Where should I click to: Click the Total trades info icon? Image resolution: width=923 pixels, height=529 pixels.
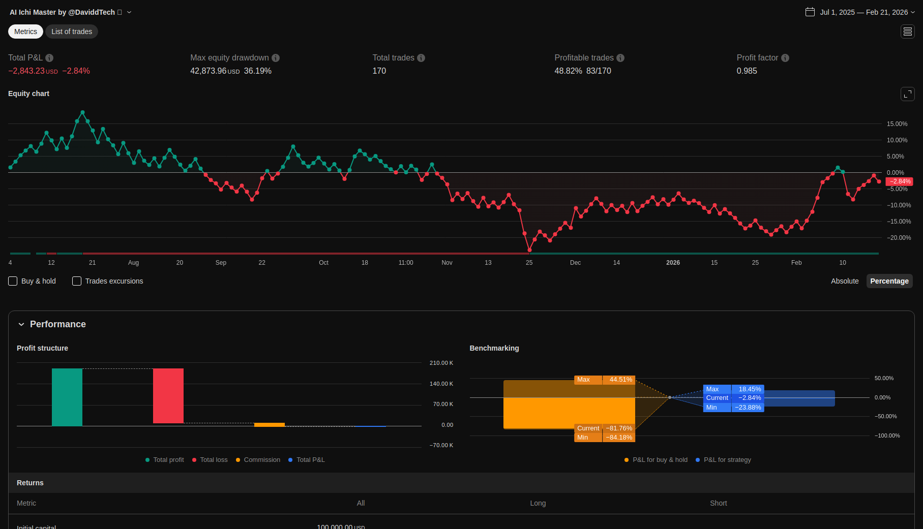pyautogui.click(x=421, y=58)
